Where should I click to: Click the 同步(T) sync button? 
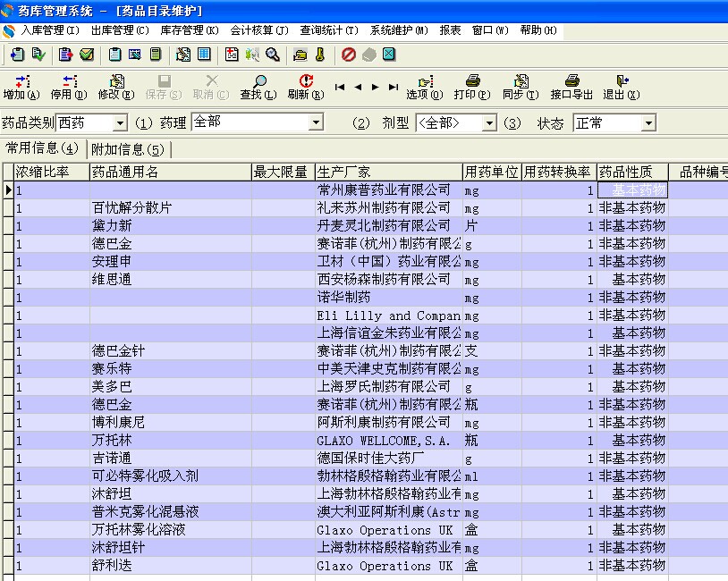point(521,88)
